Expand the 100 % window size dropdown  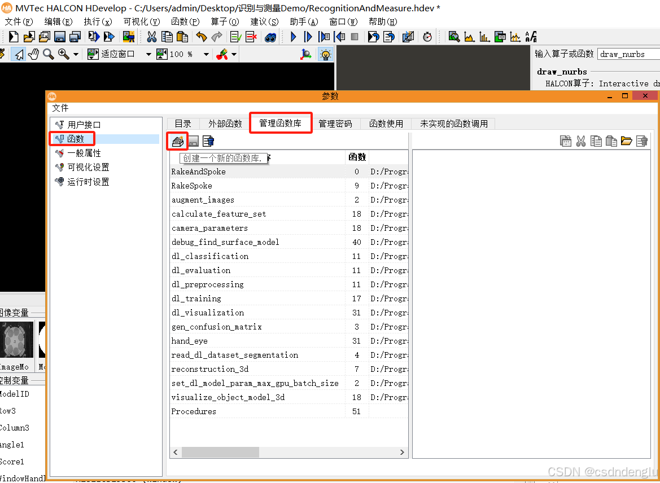[206, 54]
